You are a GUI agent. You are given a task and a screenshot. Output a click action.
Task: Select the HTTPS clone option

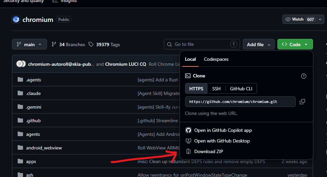tap(196, 89)
